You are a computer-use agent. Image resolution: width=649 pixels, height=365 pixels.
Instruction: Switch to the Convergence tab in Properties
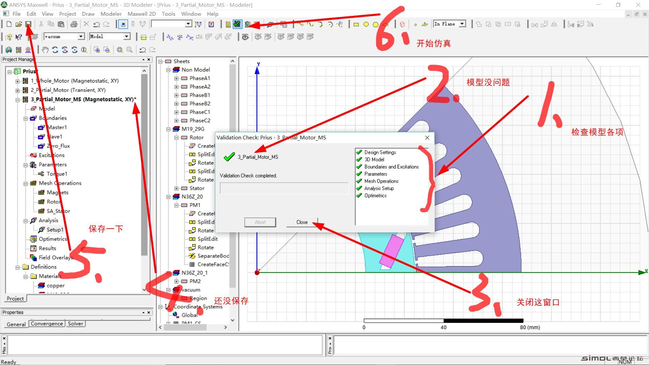click(47, 324)
